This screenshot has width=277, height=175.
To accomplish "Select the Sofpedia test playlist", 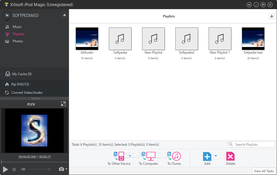I will point(253,39).
